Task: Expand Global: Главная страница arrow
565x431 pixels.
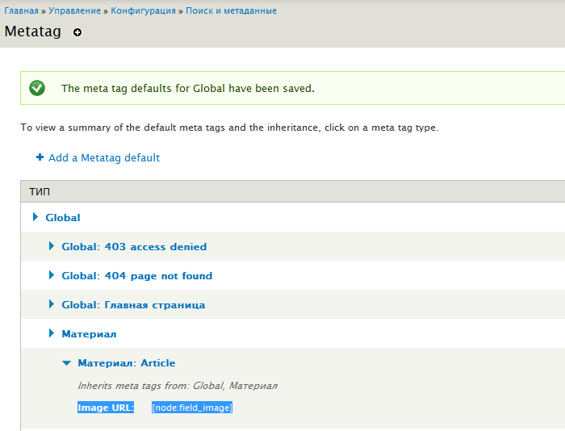Action: (52, 304)
